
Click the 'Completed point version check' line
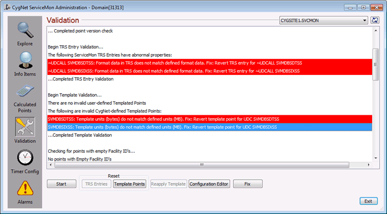click(80, 31)
